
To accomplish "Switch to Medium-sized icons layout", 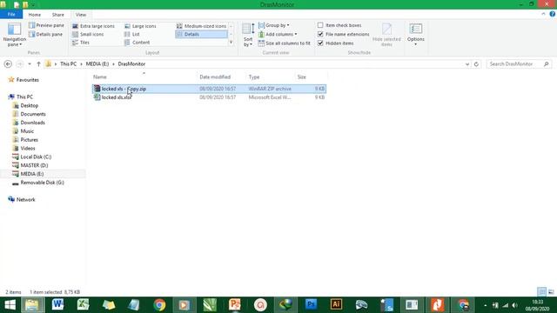I will (x=201, y=26).
